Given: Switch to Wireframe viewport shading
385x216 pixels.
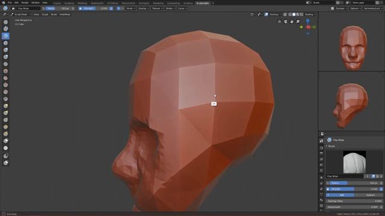Looking at the screenshot, I should click(x=290, y=14).
